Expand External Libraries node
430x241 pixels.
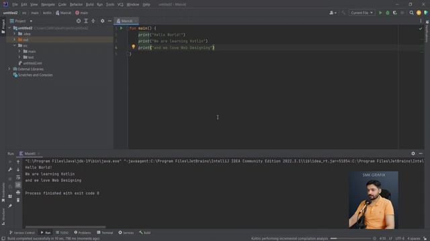pyautogui.click(x=9, y=69)
